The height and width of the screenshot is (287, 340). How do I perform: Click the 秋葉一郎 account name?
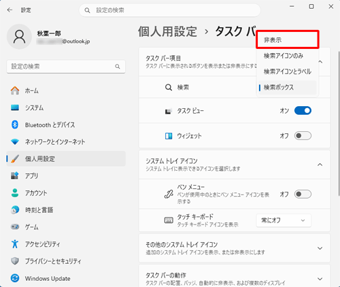coord(49,33)
